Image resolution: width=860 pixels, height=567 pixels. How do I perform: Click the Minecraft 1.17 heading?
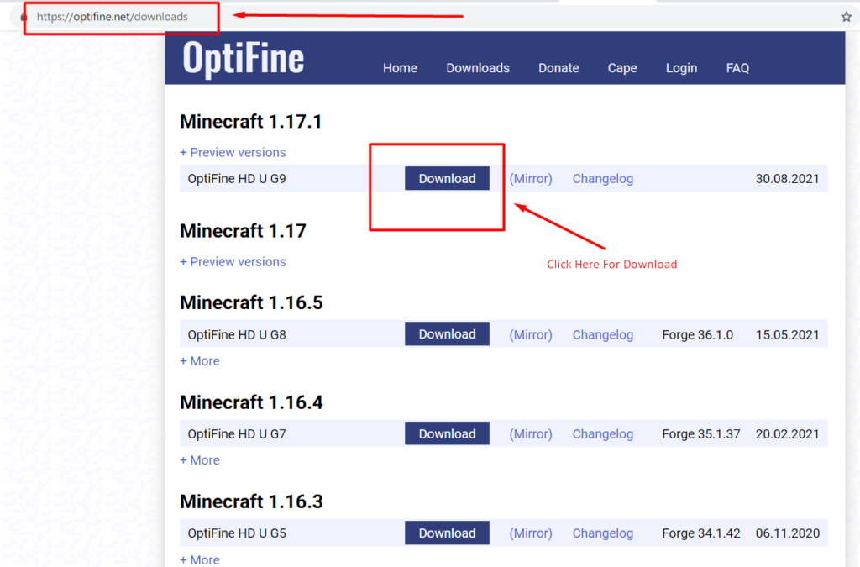pyautogui.click(x=243, y=231)
